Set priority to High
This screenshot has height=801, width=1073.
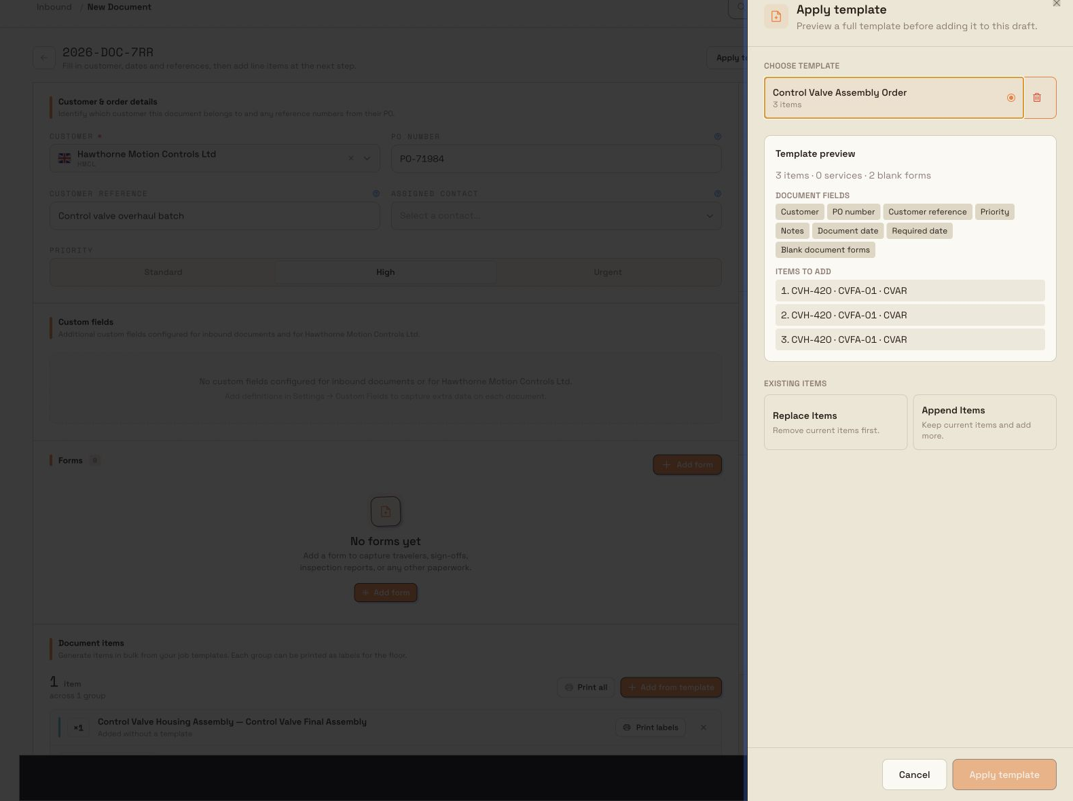coord(385,272)
